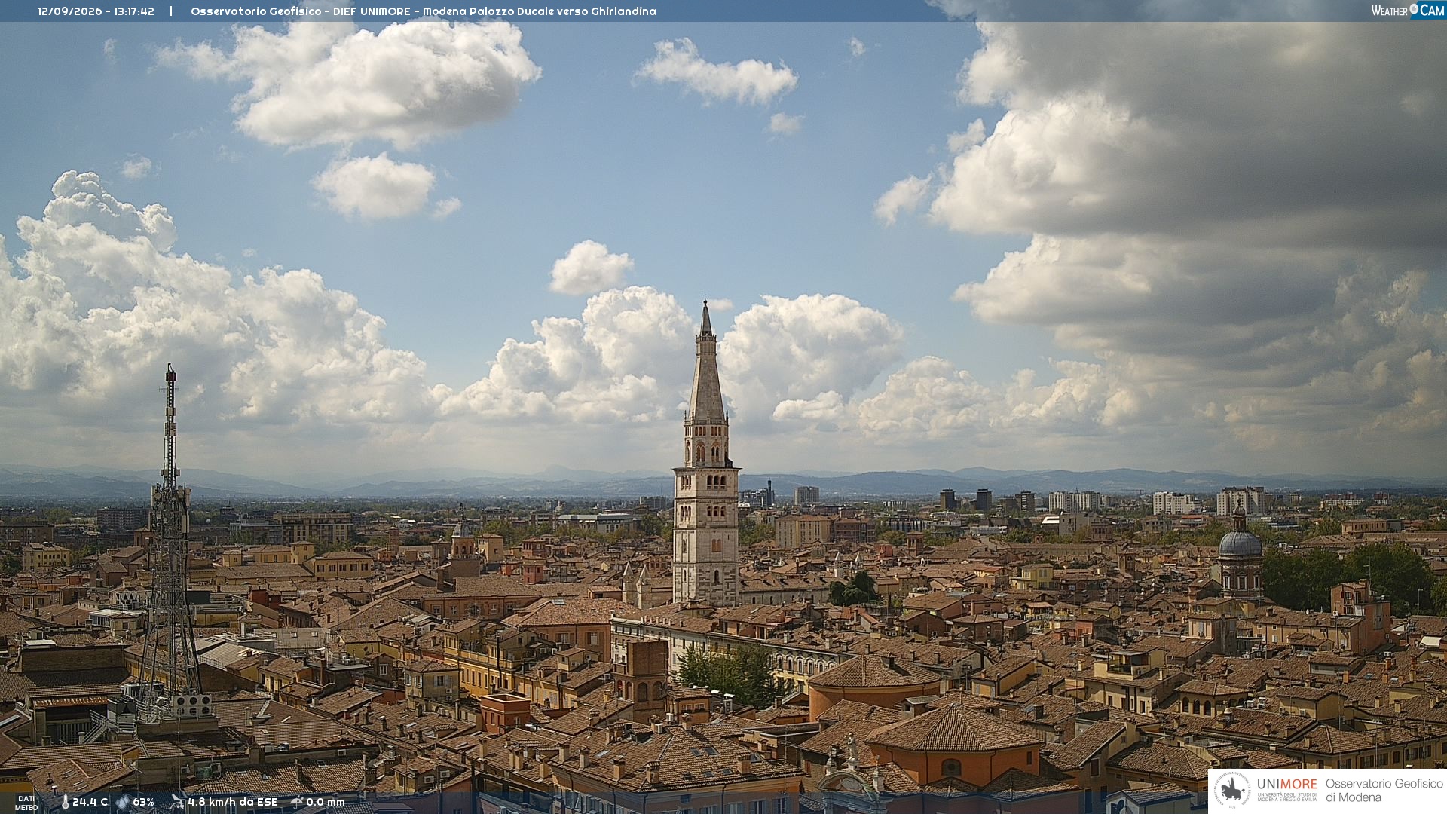Click the Osservatorio Geofisico DIEF UNIMORE title

click(423, 11)
